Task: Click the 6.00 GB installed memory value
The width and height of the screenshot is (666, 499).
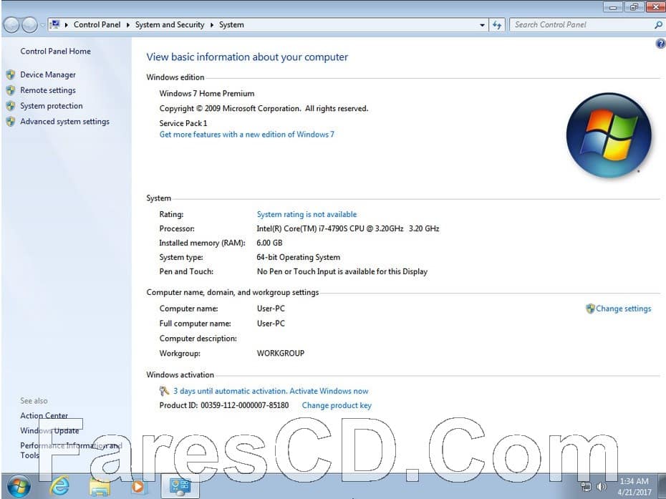Action: point(269,243)
